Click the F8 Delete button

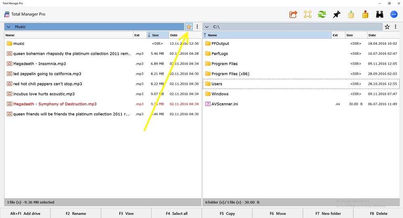click(378, 214)
